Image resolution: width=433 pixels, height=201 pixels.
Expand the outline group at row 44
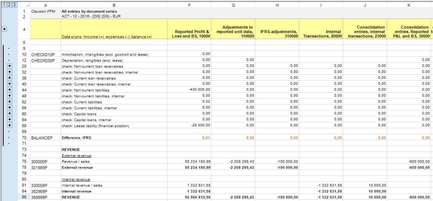pos(9,90)
